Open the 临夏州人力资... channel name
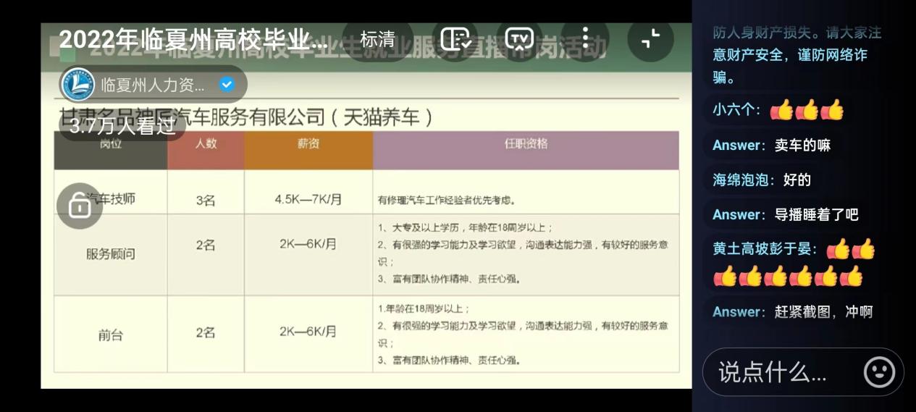 pos(153,85)
